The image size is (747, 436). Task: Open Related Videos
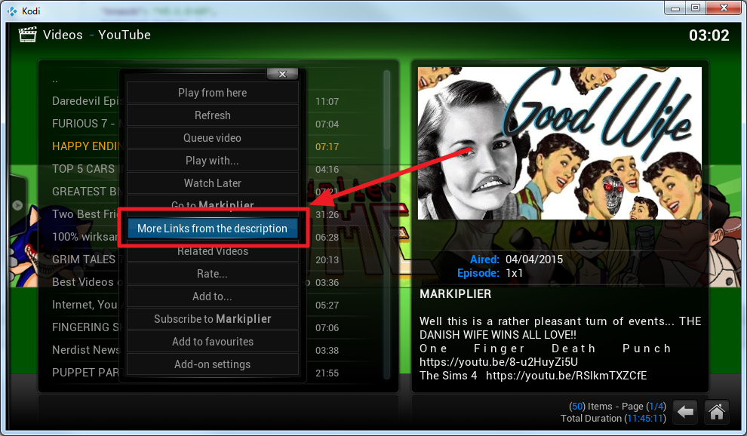(213, 253)
